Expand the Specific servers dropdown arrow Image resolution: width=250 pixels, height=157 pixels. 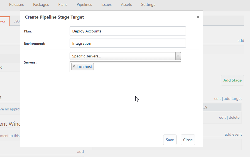(x=178, y=56)
